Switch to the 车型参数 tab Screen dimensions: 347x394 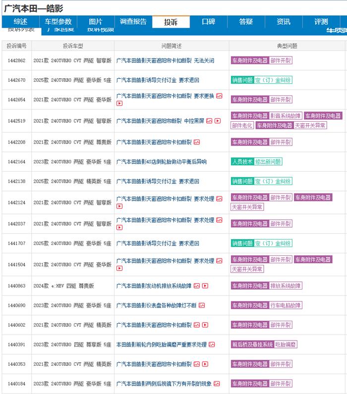click(x=58, y=22)
